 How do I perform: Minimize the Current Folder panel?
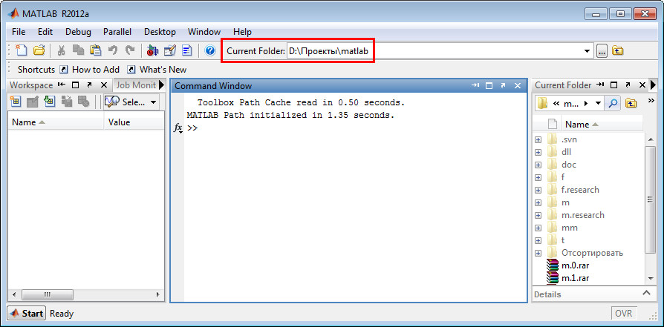coord(600,85)
